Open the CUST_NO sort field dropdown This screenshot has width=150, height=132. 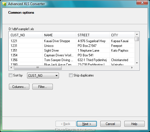43,76
